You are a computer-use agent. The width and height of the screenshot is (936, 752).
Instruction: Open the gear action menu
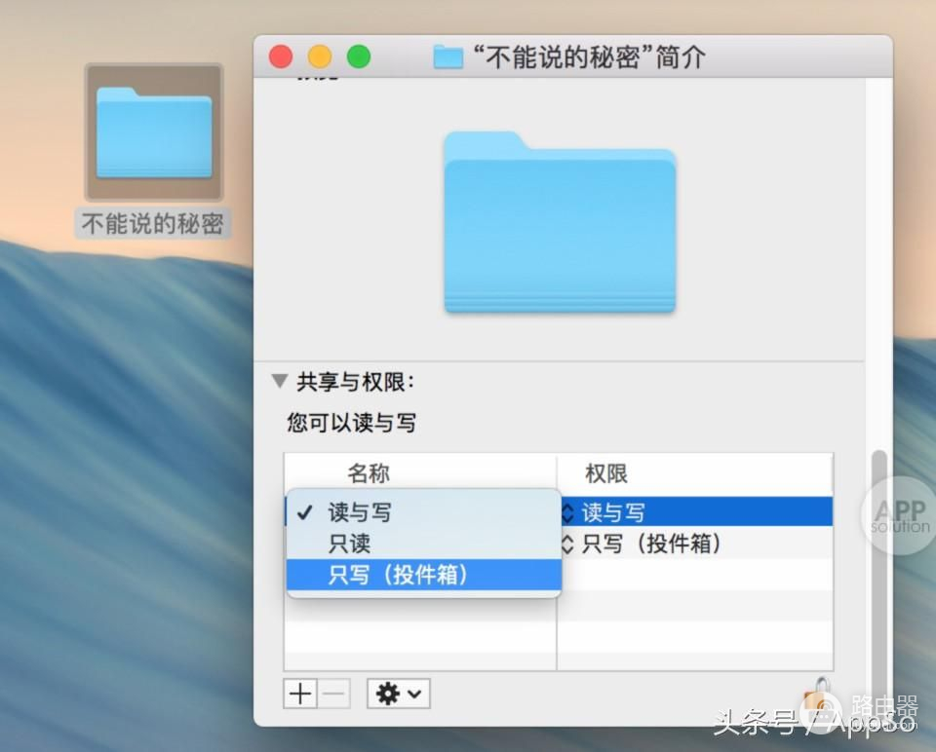point(398,694)
